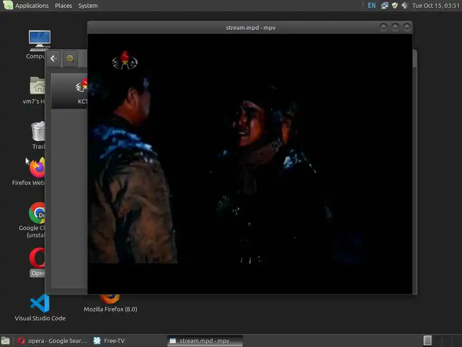Select the KCTV channel tile in Free-TV

tap(69, 91)
